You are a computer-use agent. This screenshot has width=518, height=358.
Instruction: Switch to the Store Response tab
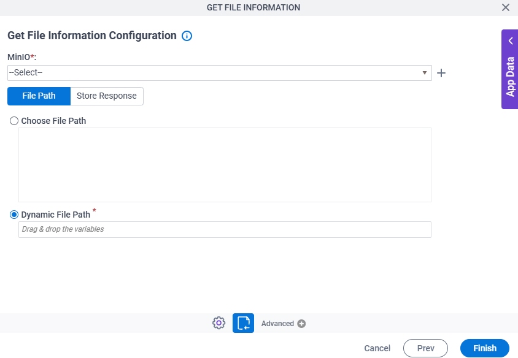107,96
